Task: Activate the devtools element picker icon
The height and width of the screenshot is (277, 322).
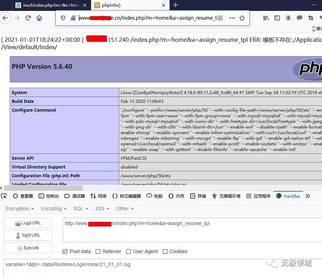Action: tap(4, 196)
